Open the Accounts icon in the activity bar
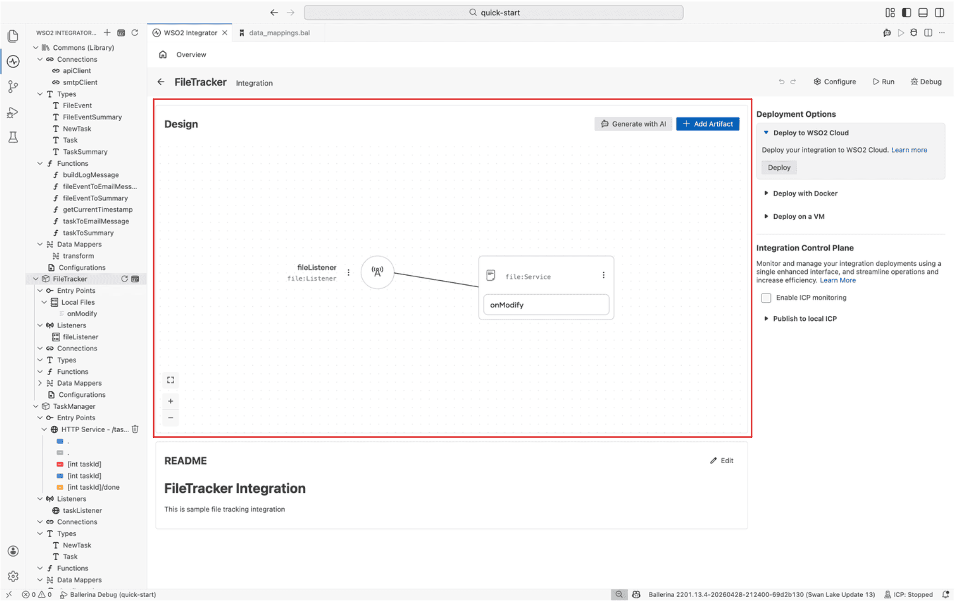Screen dimensions: 955x603 point(13,551)
